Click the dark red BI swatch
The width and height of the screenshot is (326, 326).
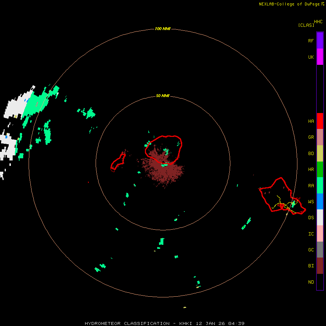point(320,266)
